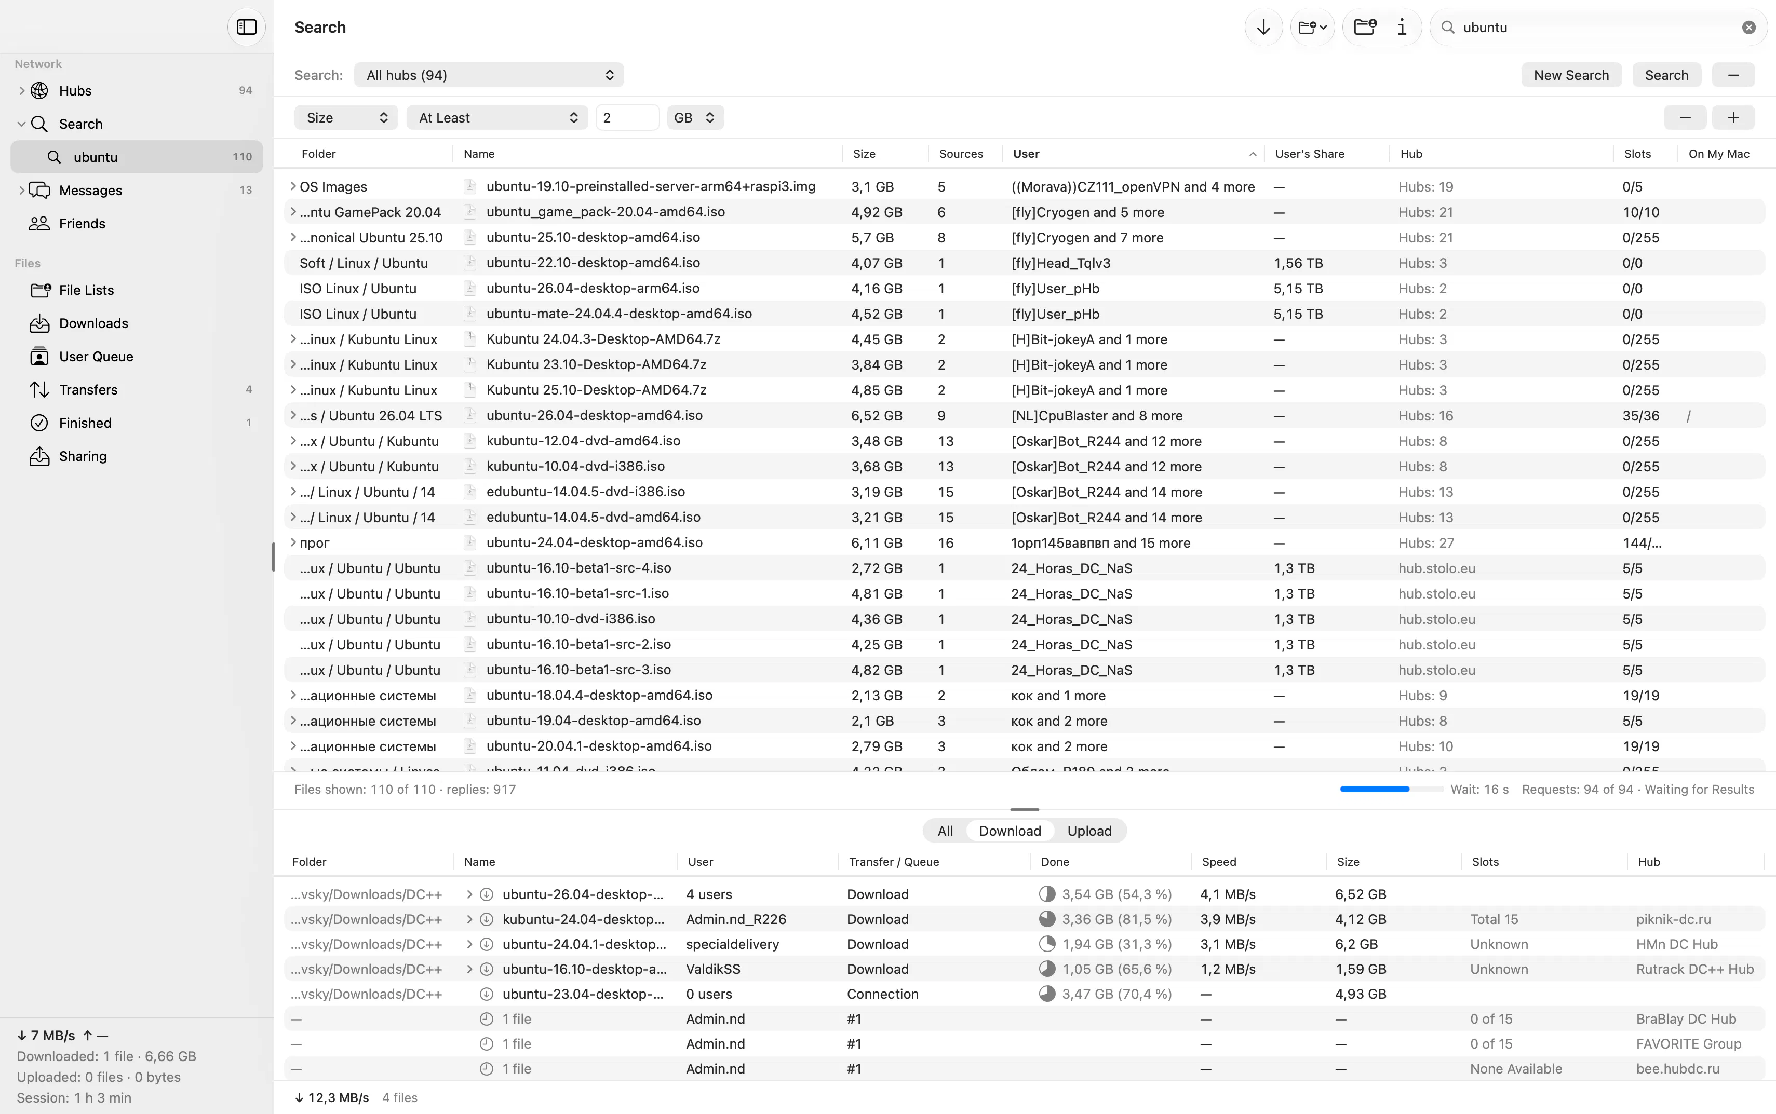
Task: Open the At Least condition dropdown
Action: coord(497,118)
